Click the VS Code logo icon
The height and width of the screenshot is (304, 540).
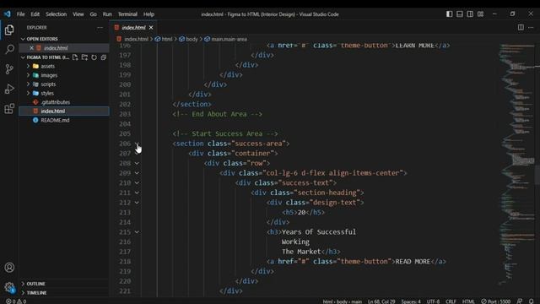pos(8,14)
